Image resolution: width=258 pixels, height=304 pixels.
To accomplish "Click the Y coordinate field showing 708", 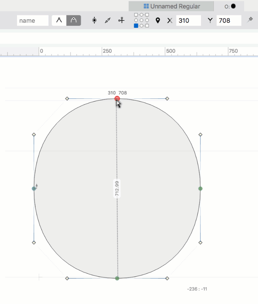I will tap(229, 20).
